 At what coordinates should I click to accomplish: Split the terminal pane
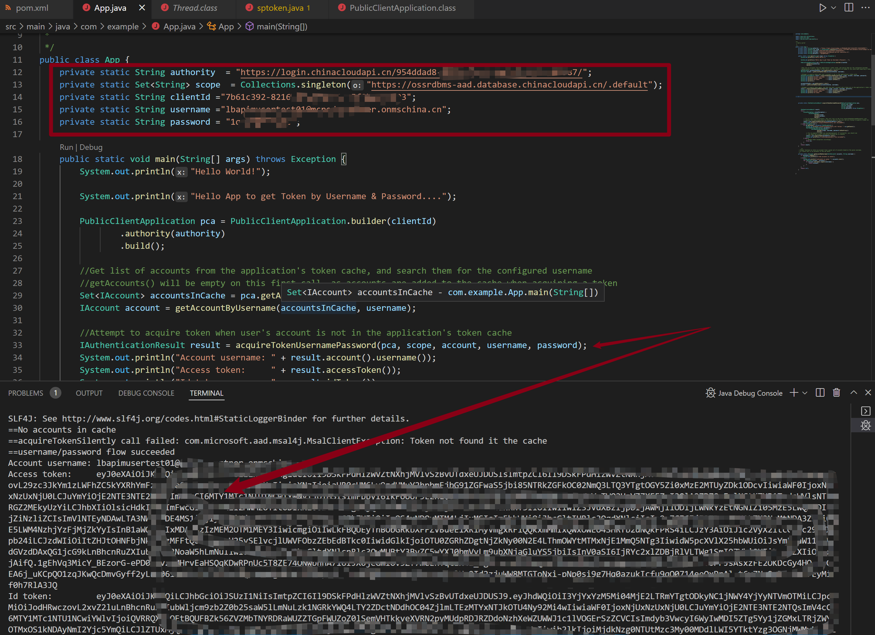pos(820,393)
